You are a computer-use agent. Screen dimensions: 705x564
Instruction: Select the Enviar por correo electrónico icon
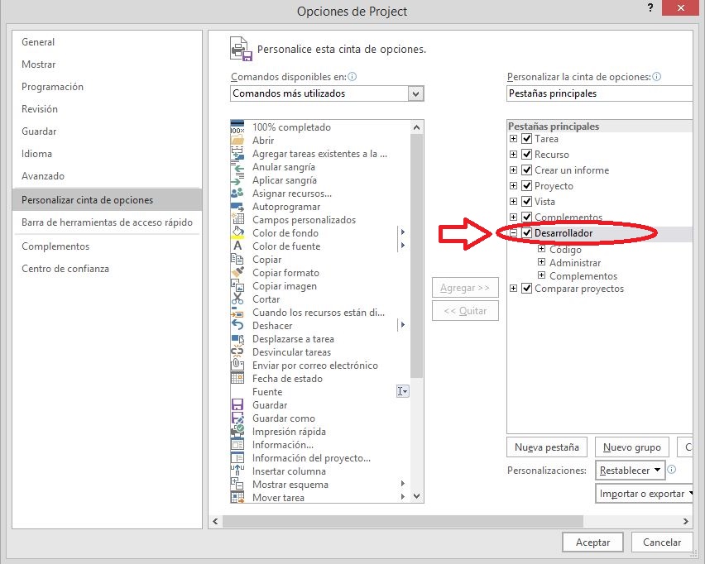point(237,366)
